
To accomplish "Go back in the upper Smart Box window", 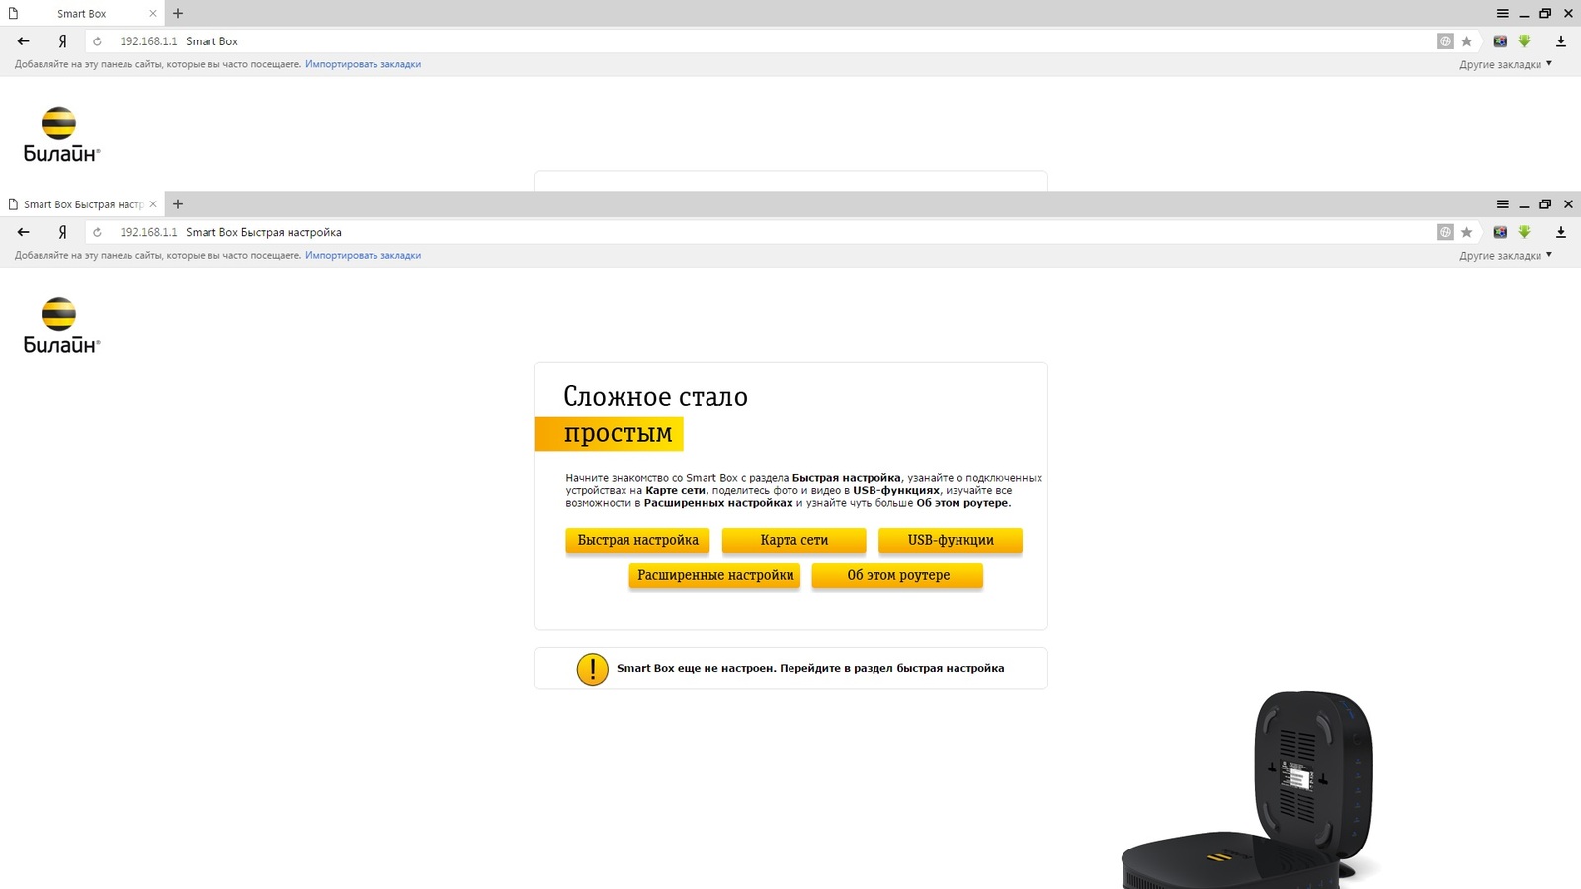I will pyautogui.click(x=24, y=41).
